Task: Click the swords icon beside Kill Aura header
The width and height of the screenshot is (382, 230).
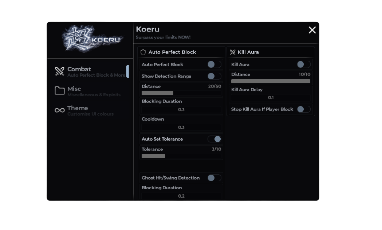Action: tap(233, 52)
